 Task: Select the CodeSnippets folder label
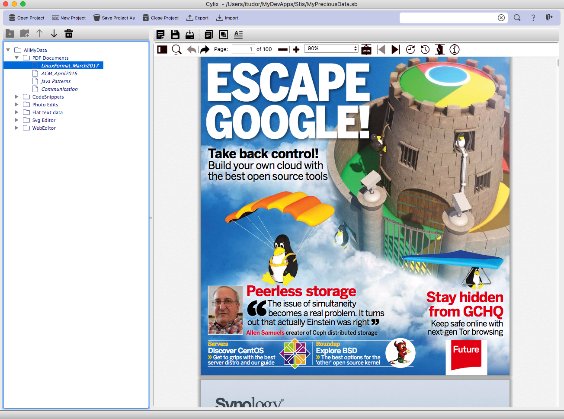click(x=48, y=97)
